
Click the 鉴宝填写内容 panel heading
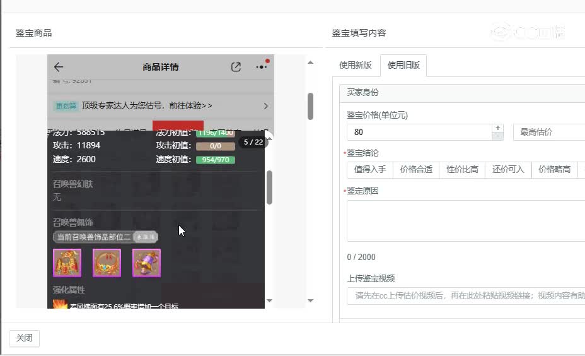click(359, 33)
